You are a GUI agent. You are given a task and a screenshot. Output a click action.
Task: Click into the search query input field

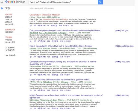pyautogui.click(x=63, y=2)
